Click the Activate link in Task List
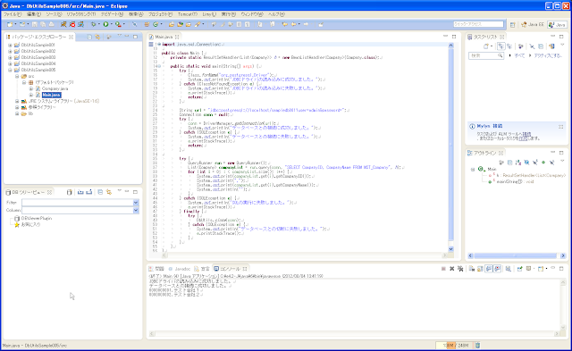The height and width of the screenshot is (351, 572). pyautogui.click(x=548, y=55)
